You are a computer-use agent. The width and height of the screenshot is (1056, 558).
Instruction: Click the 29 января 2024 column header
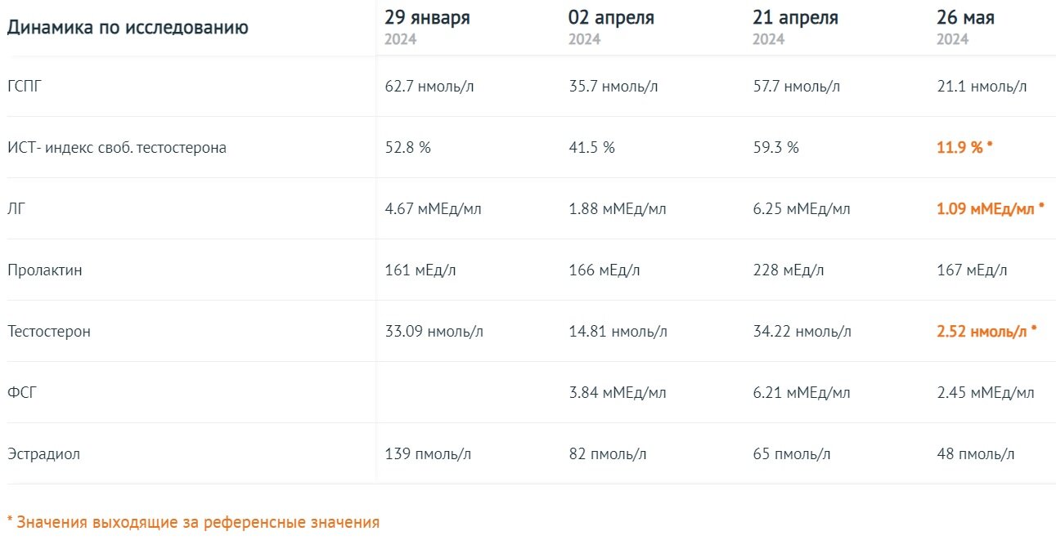(427, 27)
